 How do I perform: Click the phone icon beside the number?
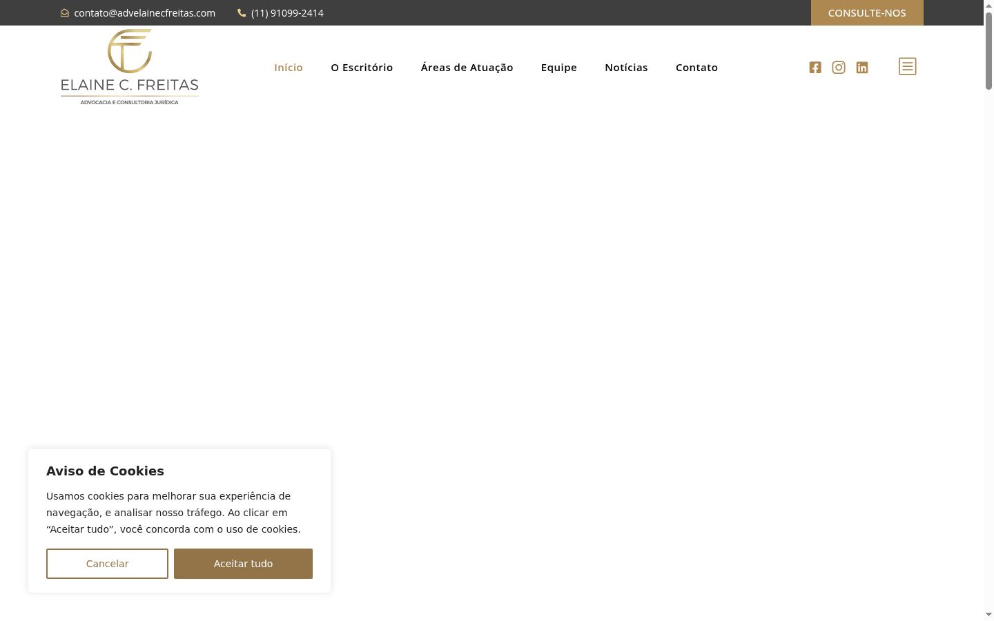(x=242, y=12)
